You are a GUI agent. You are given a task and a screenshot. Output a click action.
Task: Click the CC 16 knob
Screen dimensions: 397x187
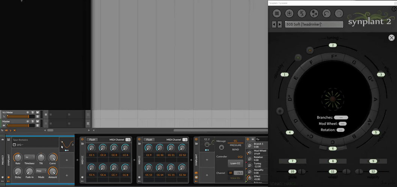point(182,167)
